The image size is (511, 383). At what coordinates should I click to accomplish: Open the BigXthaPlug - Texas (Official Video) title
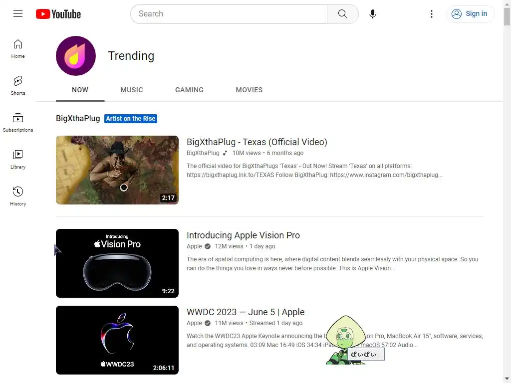coord(257,142)
